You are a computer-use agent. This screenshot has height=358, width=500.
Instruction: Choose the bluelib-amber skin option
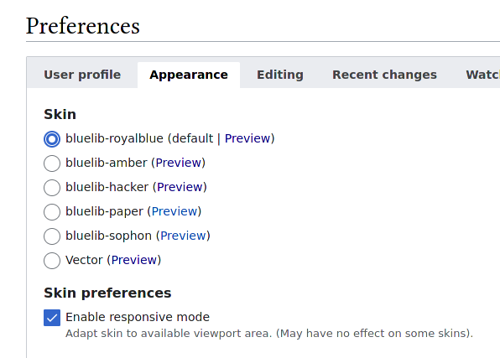pos(52,163)
